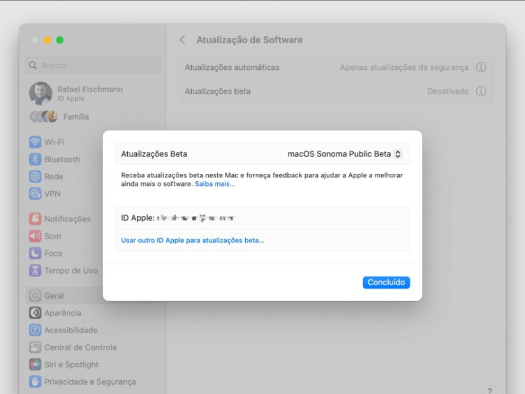Open the Acessibilidade icon

coord(35,330)
